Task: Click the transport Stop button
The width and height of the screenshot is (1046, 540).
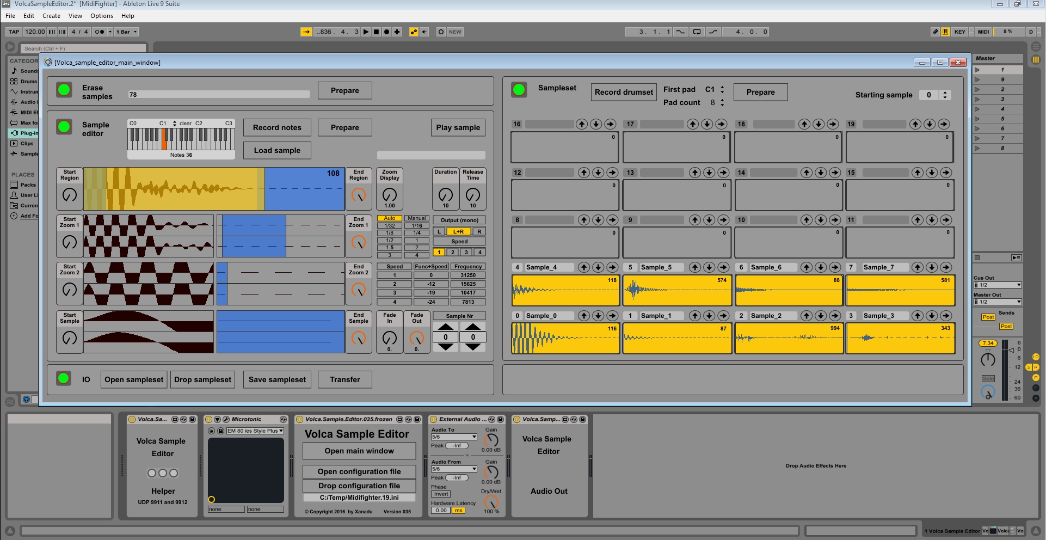Action: [x=376, y=32]
